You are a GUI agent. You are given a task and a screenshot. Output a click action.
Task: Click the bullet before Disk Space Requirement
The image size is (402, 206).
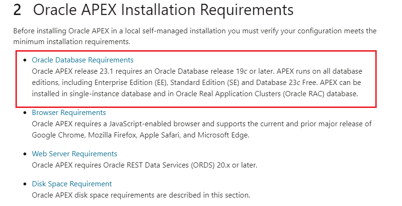25,184
